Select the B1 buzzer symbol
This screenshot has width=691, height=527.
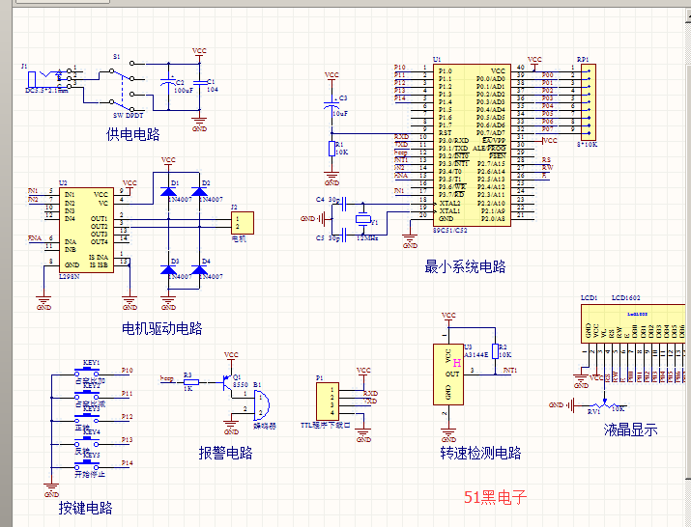(261, 403)
